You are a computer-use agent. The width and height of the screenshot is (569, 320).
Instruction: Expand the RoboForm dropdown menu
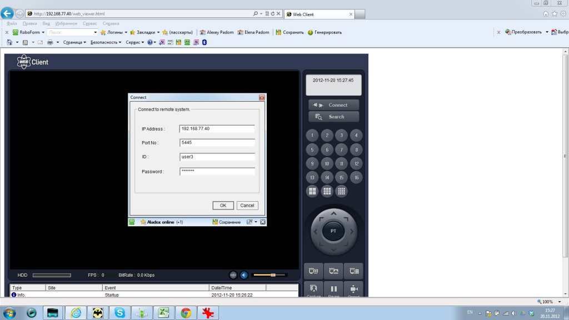click(x=43, y=32)
